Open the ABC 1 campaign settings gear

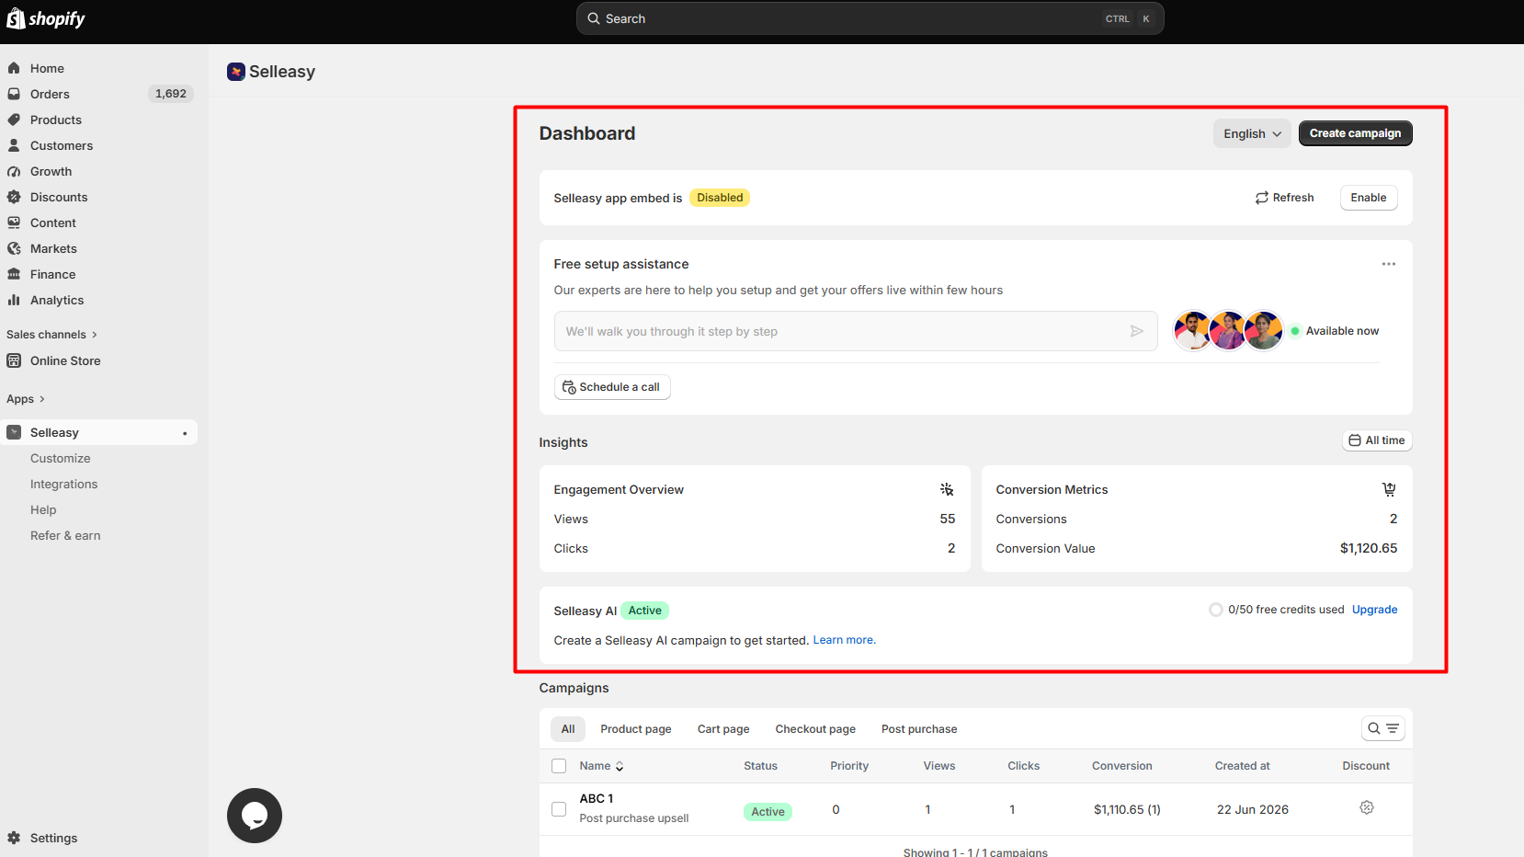1367,807
